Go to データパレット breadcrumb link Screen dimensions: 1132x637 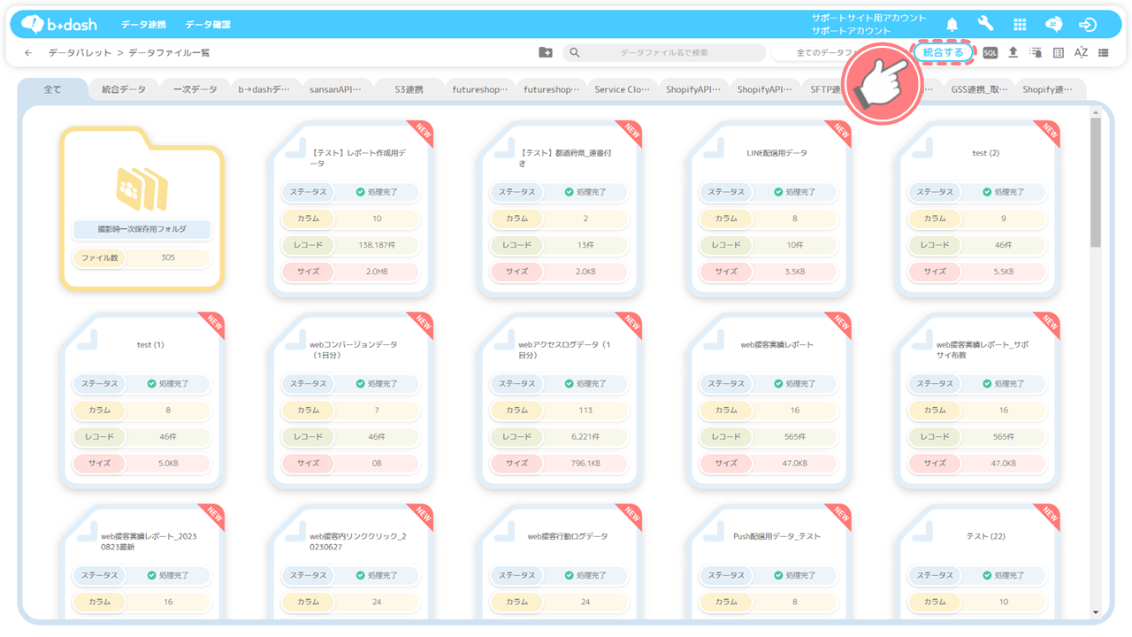(x=80, y=53)
